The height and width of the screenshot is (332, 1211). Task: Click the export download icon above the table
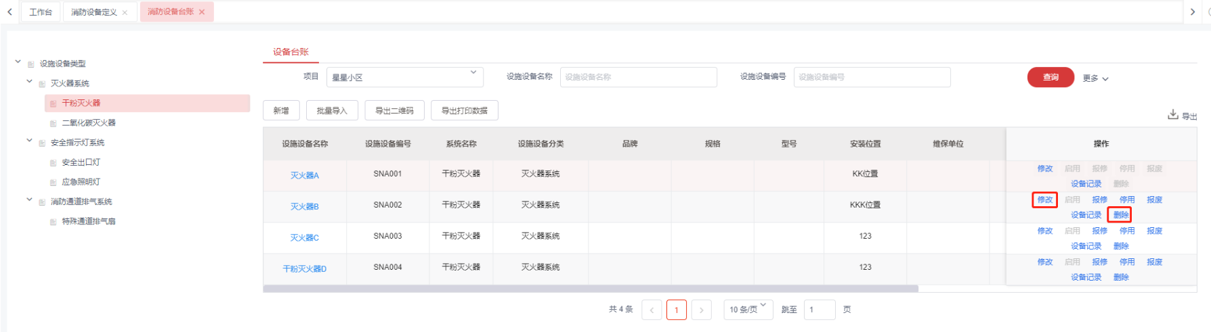(1173, 115)
